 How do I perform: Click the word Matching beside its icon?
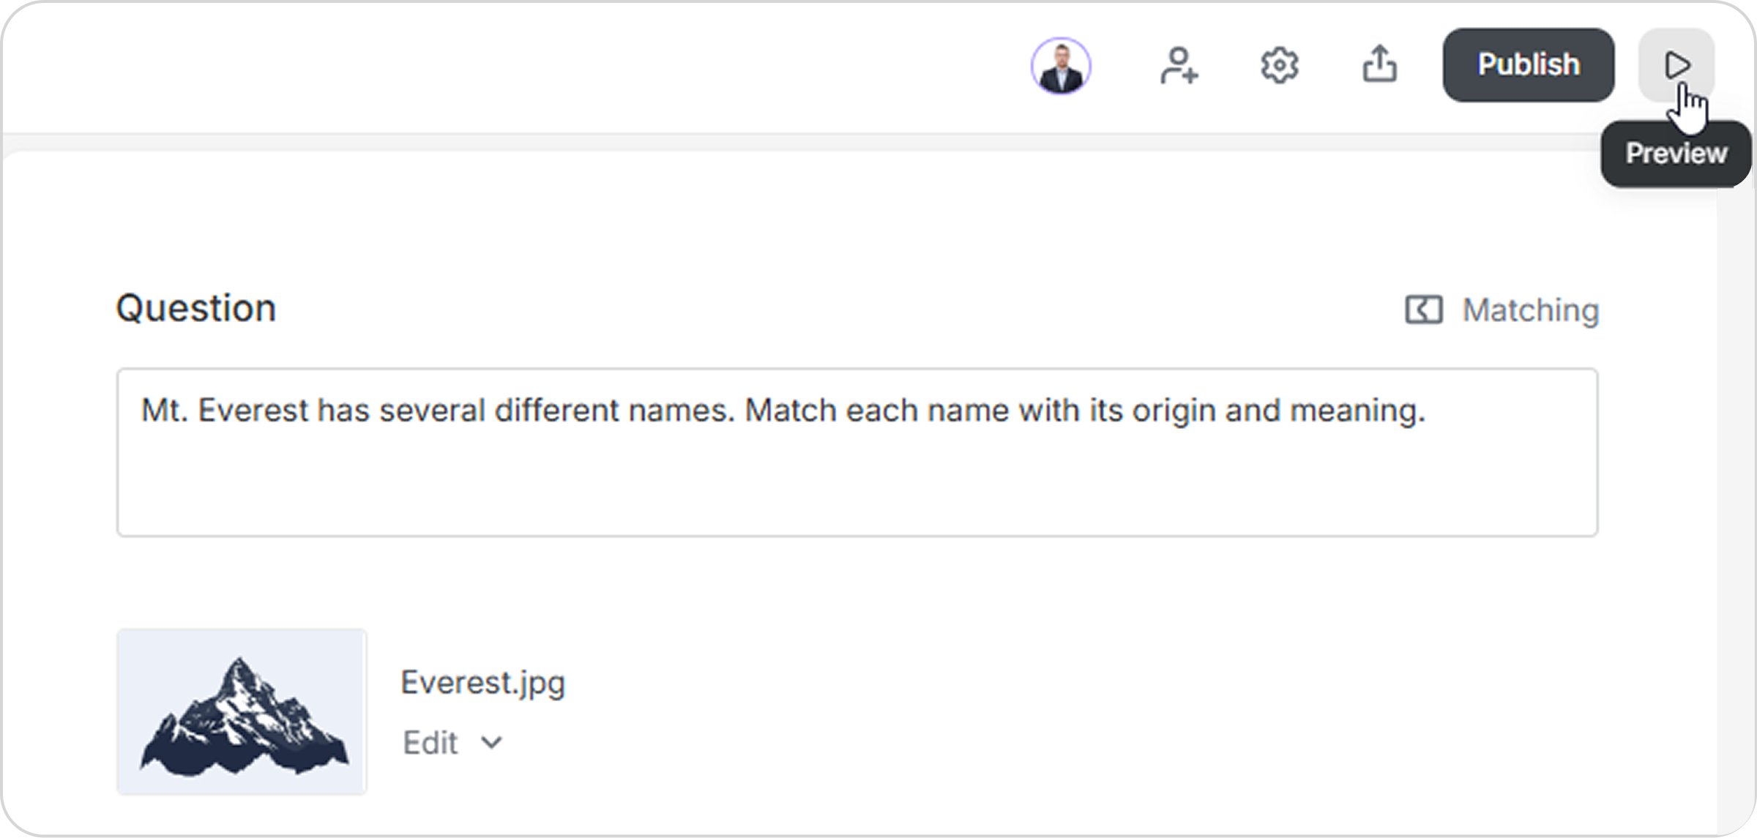point(1531,310)
